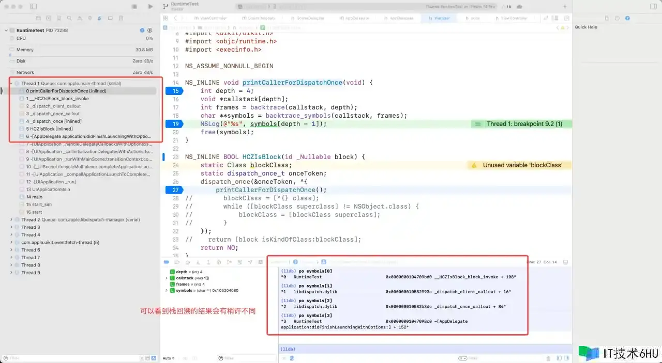Select stack frame 14 main
Screen dimensions: 662x363
[34, 197]
